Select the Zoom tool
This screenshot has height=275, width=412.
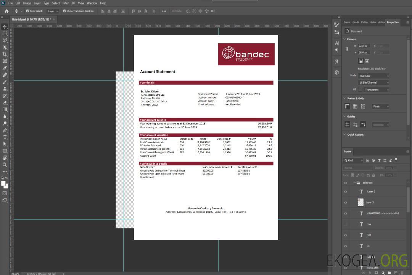click(5, 165)
